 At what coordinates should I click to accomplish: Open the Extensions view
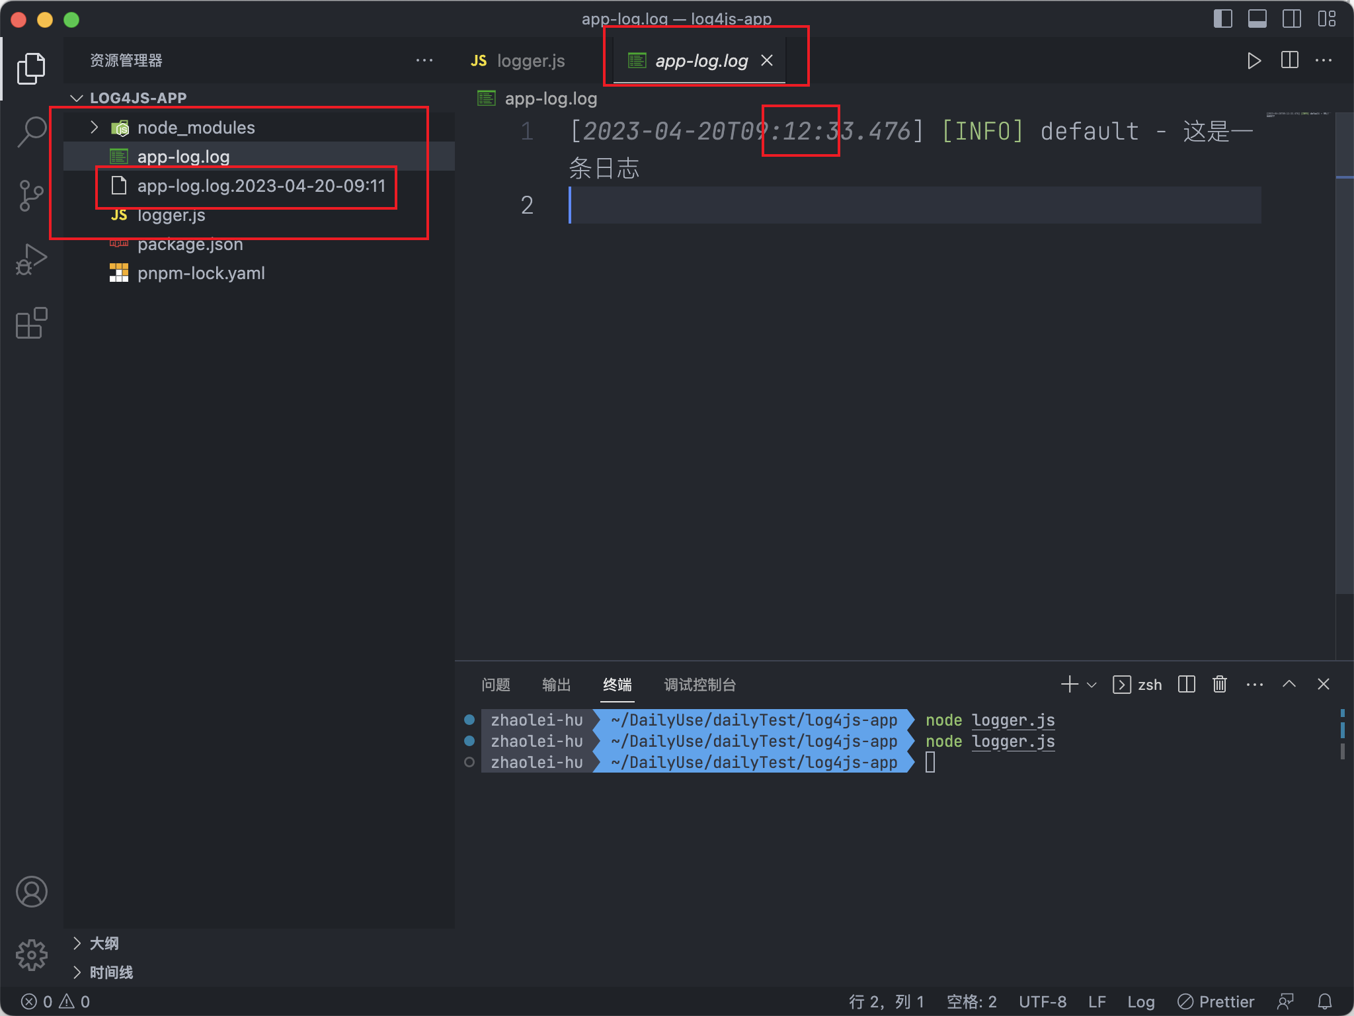click(31, 323)
